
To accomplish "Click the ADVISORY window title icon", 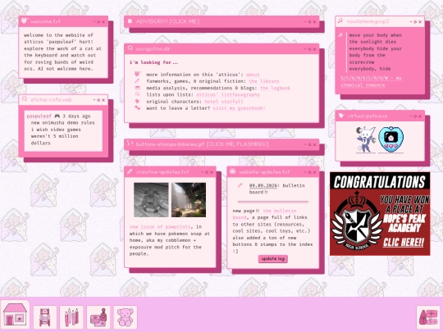I will tap(130, 21).
